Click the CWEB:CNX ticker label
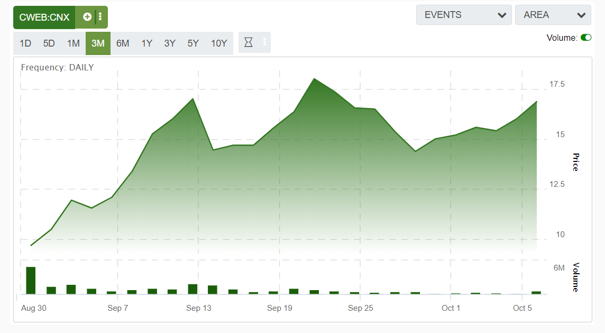The image size is (605, 333). 44,16
